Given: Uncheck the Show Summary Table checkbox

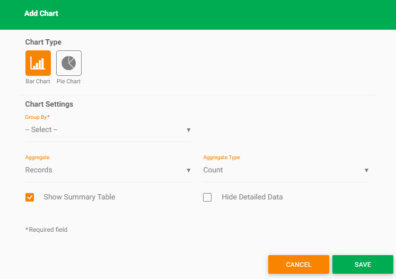Looking at the screenshot, I should [30, 197].
